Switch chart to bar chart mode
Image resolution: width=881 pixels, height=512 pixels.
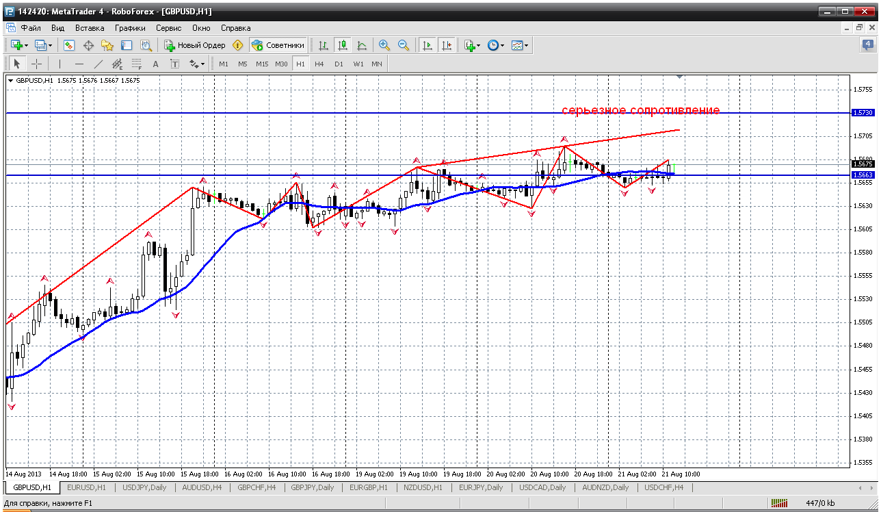[324, 45]
